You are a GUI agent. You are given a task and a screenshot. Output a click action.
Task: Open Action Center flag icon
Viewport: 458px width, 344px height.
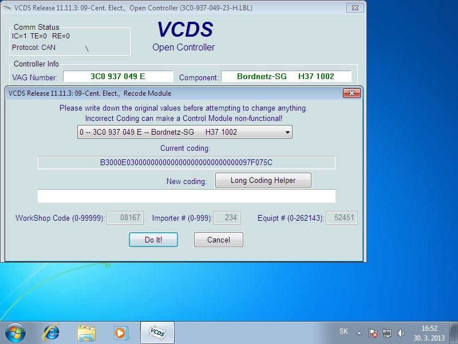click(x=373, y=333)
